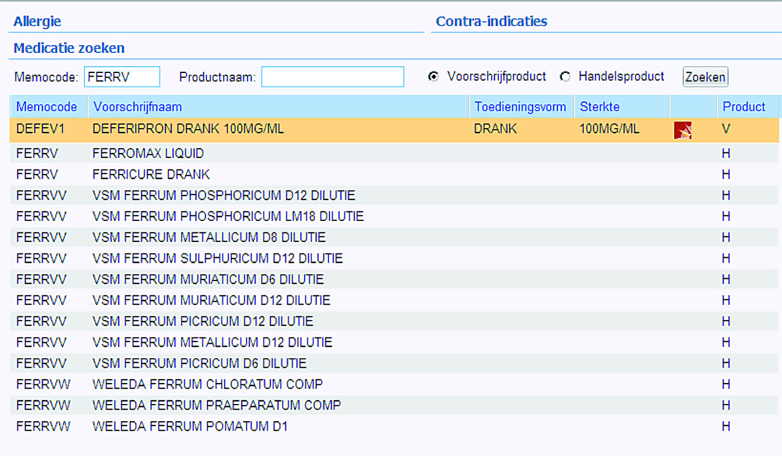Open the Contra-indicaties section heading
The height and width of the screenshot is (456, 782).
click(x=491, y=22)
